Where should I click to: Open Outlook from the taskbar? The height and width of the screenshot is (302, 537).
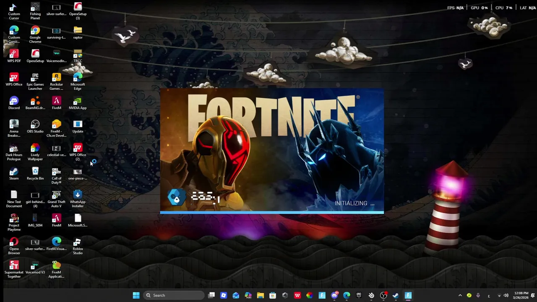pyautogui.click(x=236, y=295)
